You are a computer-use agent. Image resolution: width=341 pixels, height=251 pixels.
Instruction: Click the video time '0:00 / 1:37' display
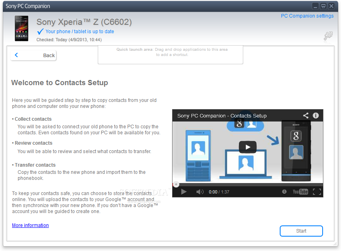219,192
